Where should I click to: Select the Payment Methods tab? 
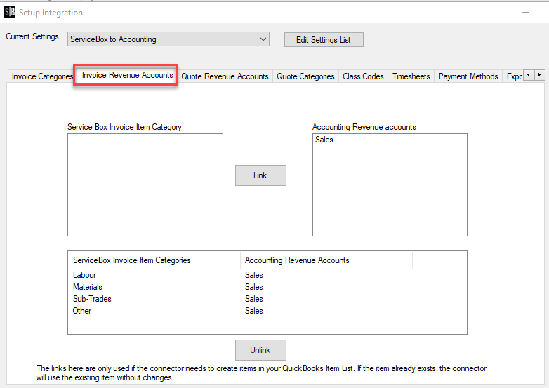tap(468, 76)
